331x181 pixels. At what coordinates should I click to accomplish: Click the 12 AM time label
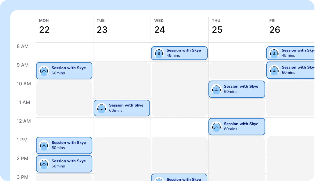tap(24, 121)
